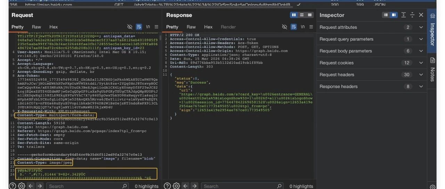Open Notes side tab
This screenshot has height=189, width=445.
click(x=432, y=70)
